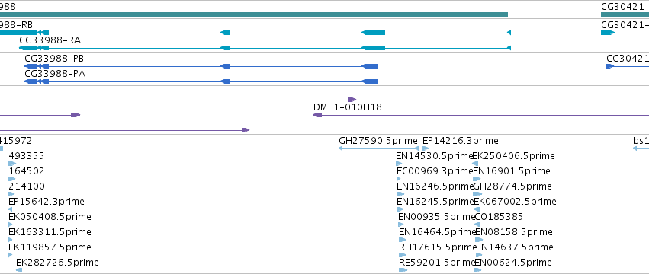Open the EN00935.5prime EST label
Screen dimensions: 649x274
tap(437, 217)
